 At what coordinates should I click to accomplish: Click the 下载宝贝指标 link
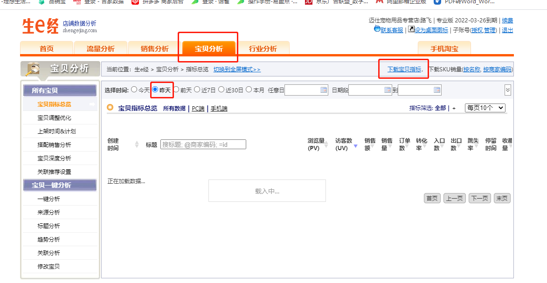404,69
